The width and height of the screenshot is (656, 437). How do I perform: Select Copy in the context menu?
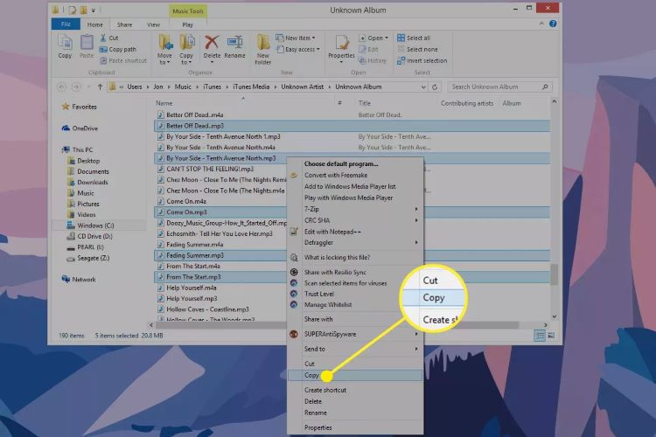pyautogui.click(x=312, y=375)
